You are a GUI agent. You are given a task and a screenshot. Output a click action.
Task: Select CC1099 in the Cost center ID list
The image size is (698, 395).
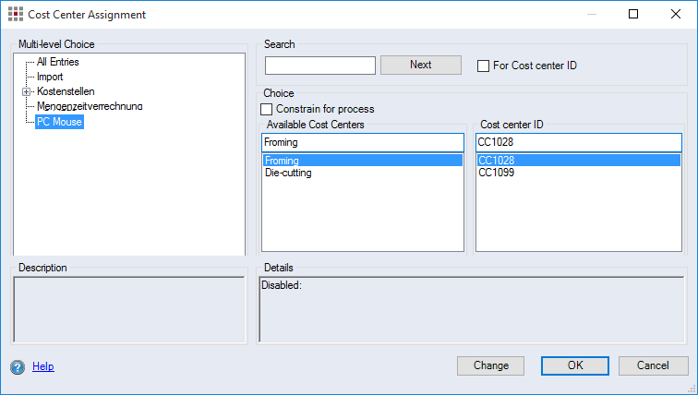(496, 173)
